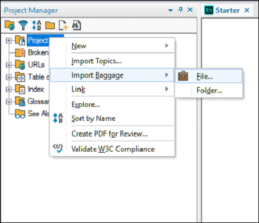Open the Project Manager panel dropdown arrow
The width and height of the screenshot is (259, 223).
(171, 10)
